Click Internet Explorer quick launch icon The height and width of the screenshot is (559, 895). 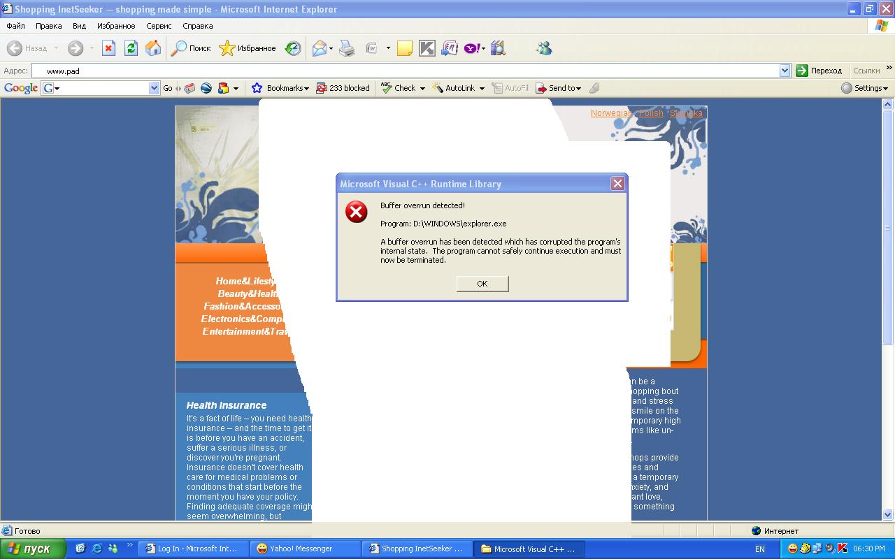pyautogui.click(x=97, y=549)
